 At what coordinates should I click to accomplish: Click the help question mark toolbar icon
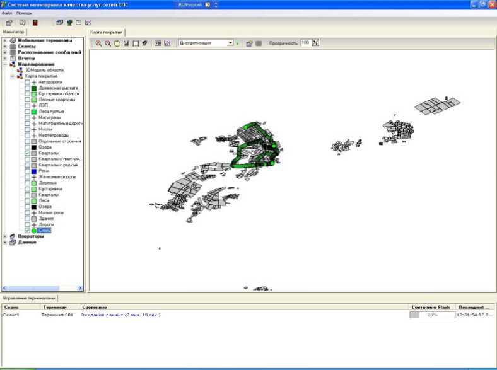[22, 22]
